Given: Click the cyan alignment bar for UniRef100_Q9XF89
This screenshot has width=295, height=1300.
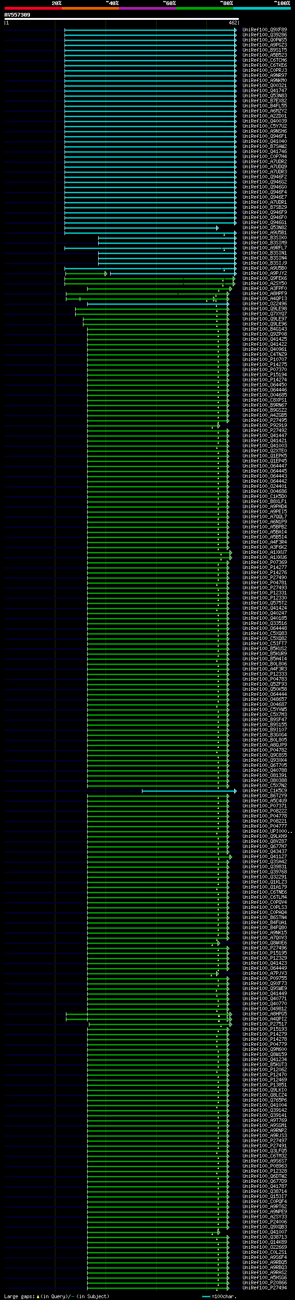Looking at the screenshot, I should pyautogui.click(x=150, y=30).
